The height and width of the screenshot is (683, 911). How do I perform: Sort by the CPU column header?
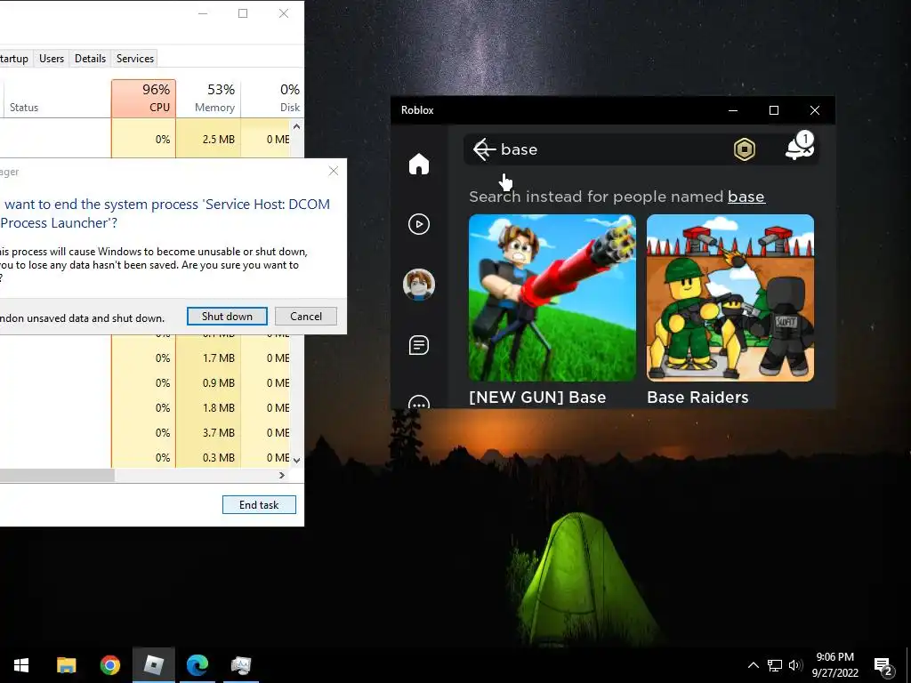[x=143, y=98]
